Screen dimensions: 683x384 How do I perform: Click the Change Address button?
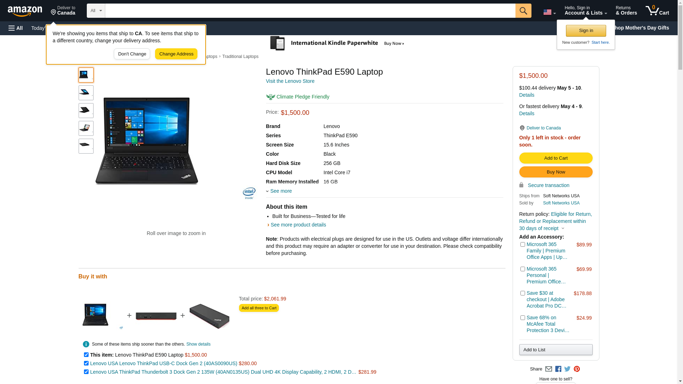point(176,54)
